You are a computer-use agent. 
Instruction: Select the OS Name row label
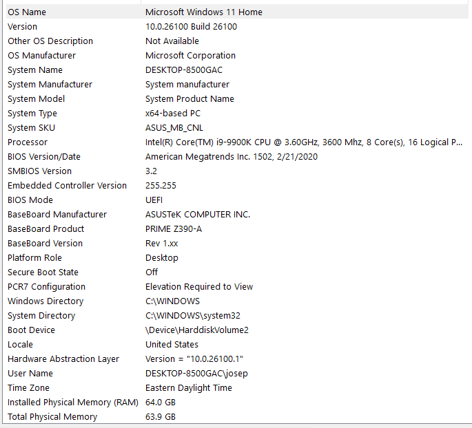(27, 12)
